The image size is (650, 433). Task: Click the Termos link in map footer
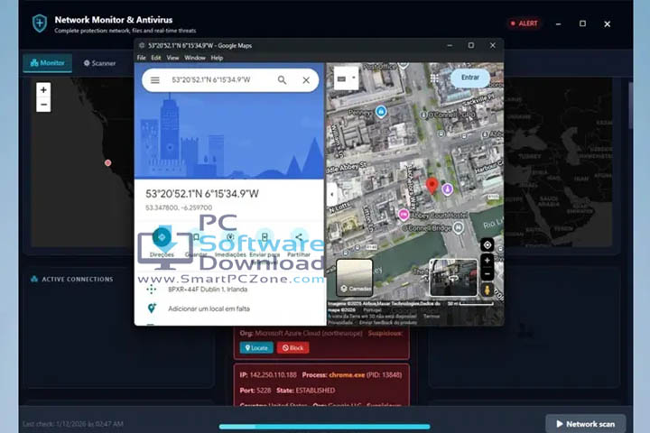click(432, 316)
